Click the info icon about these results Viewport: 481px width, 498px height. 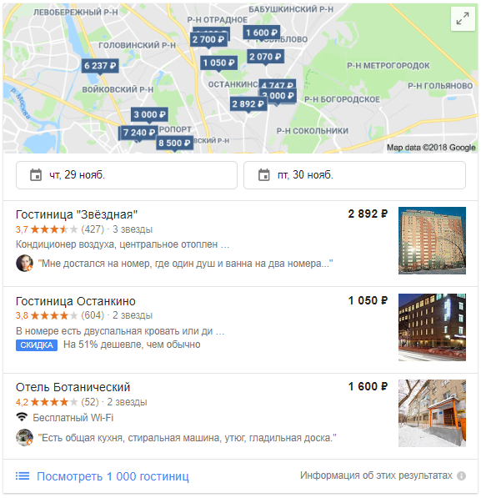(461, 475)
